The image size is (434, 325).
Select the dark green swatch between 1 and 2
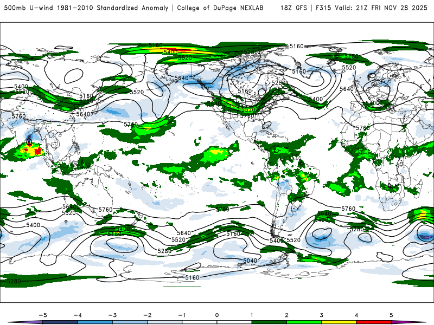pyautogui.click(x=269, y=322)
